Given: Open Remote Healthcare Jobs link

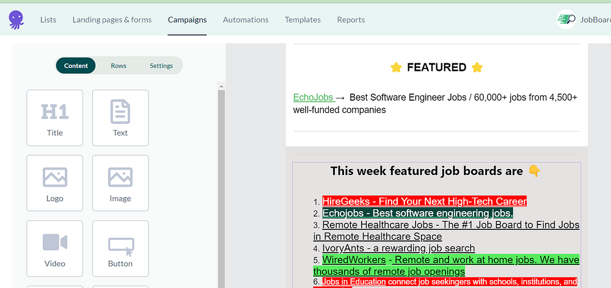Looking at the screenshot, I should point(447,231).
